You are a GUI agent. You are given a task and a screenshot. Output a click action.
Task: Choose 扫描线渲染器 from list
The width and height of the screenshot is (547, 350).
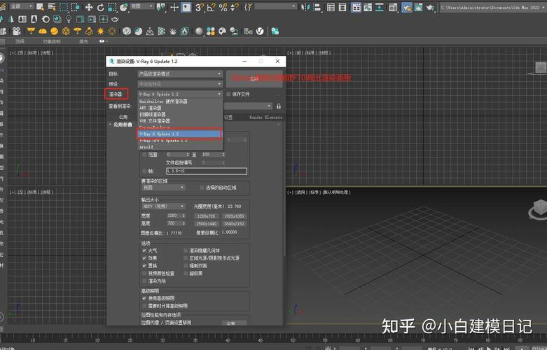point(180,114)
